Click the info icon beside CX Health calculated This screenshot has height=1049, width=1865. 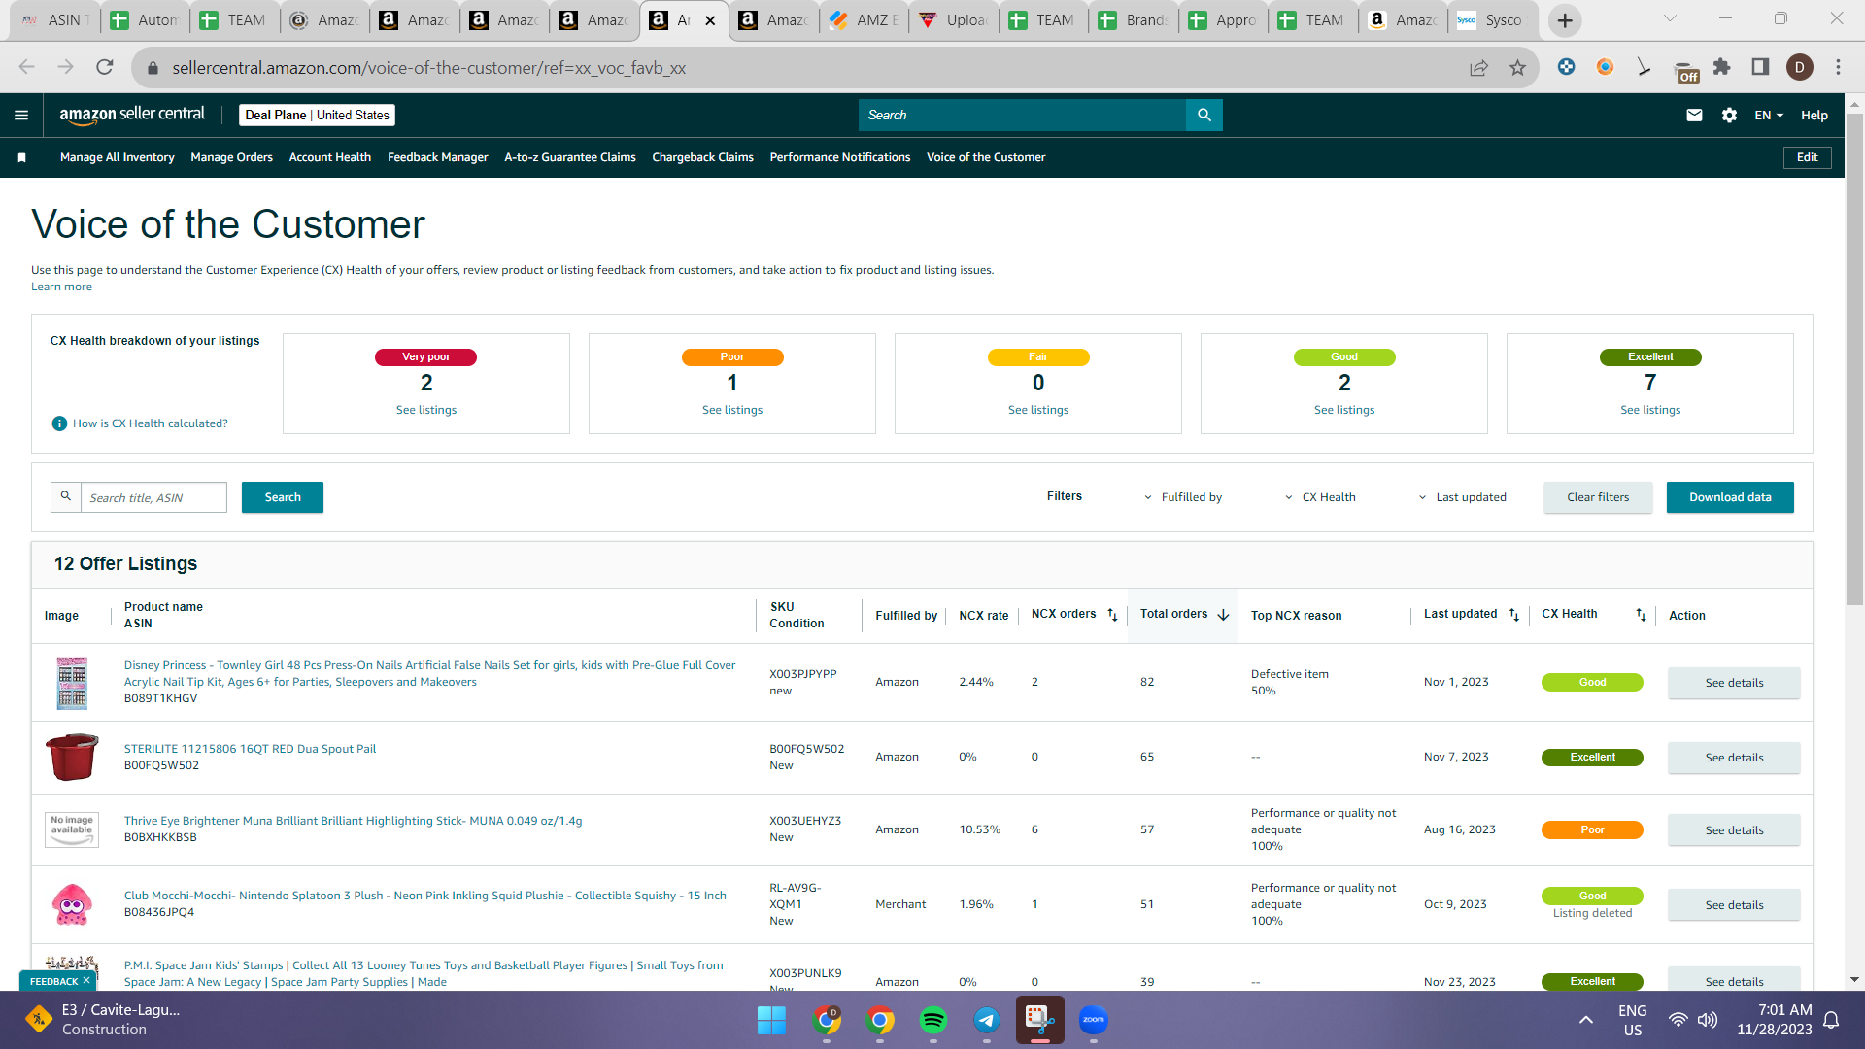click(x=59, y=423)
